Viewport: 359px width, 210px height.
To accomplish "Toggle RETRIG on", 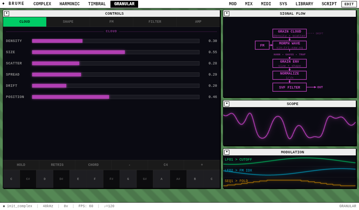I will click(57, 164).
